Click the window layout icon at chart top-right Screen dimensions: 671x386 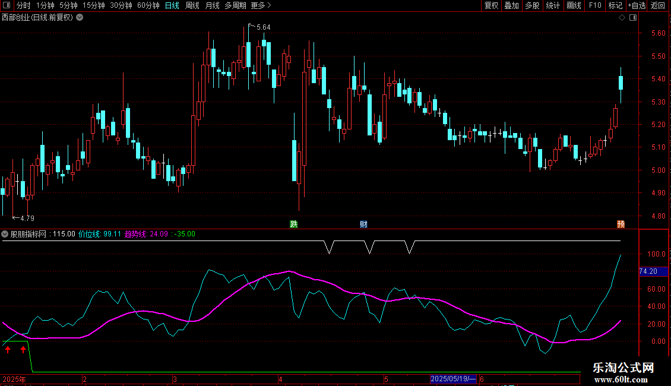pos(633,18)
